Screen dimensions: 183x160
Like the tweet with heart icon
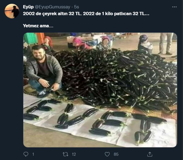click(107, 154)
